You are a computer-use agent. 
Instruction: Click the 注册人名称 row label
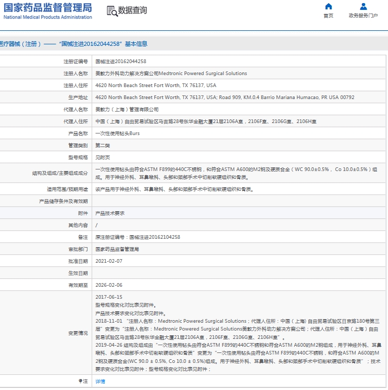click(x=76, y=74)
